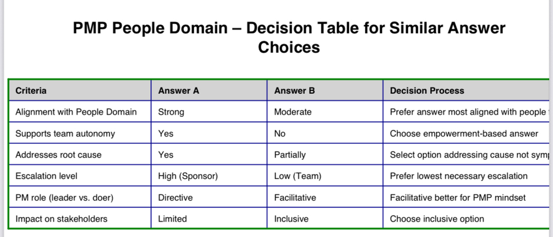
Task: Click the Answer B column header
Action: [x=294, y=91]
